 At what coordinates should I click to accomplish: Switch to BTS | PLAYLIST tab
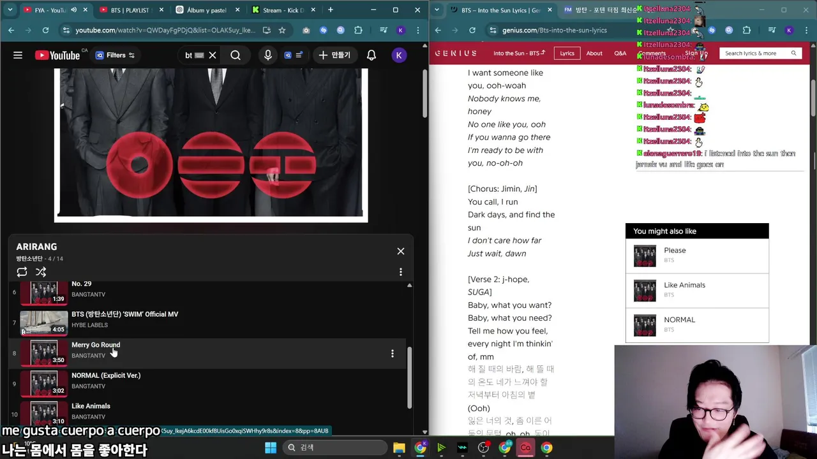(x=131, y=10)
